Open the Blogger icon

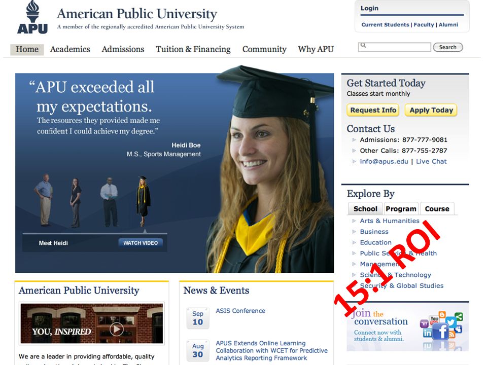click(x=442, y=314)
